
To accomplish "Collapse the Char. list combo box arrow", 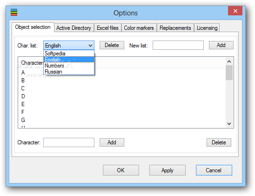I will pos(91,45).
